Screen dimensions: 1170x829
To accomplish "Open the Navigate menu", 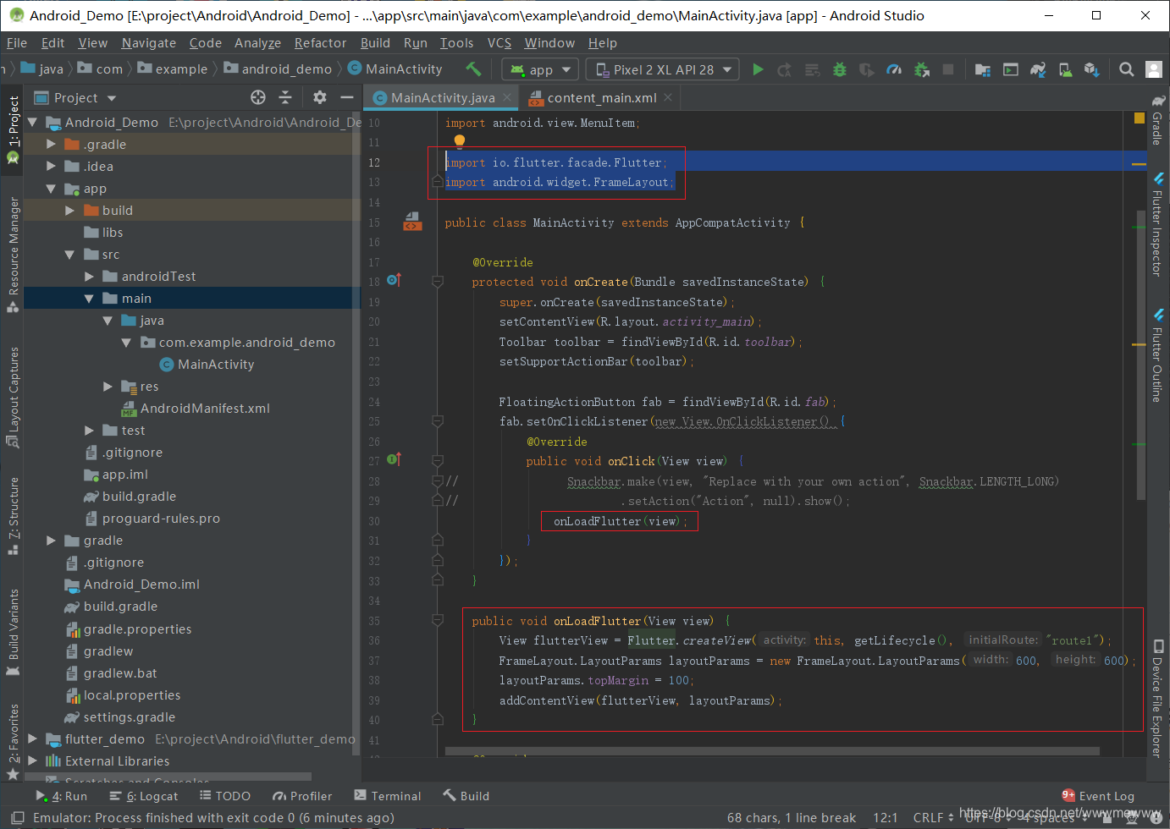I will coord(149,43).
